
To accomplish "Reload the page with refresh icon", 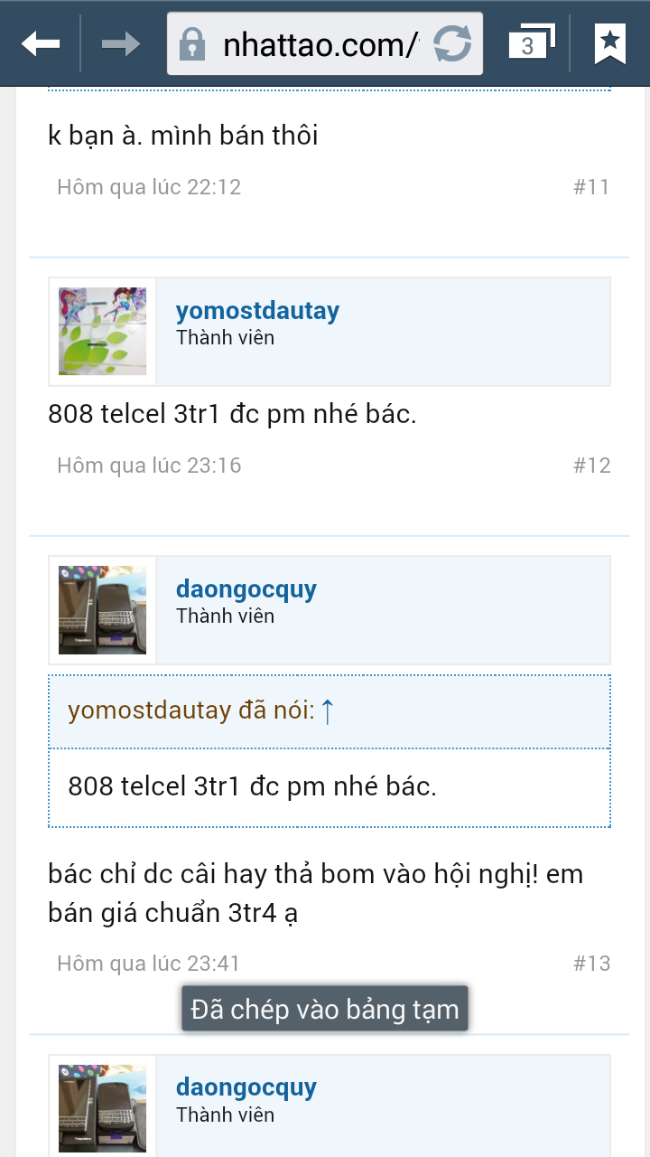I will point(452,42).
